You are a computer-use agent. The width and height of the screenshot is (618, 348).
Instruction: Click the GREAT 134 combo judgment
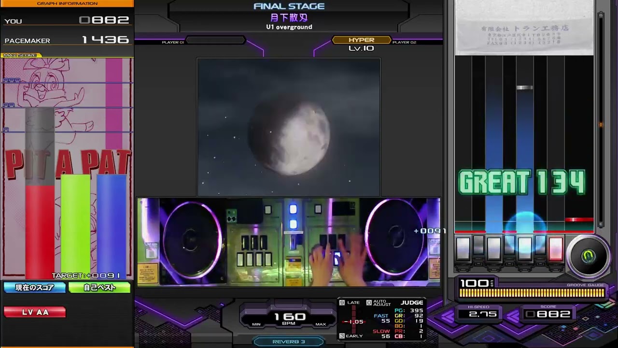tap(522, 183)
